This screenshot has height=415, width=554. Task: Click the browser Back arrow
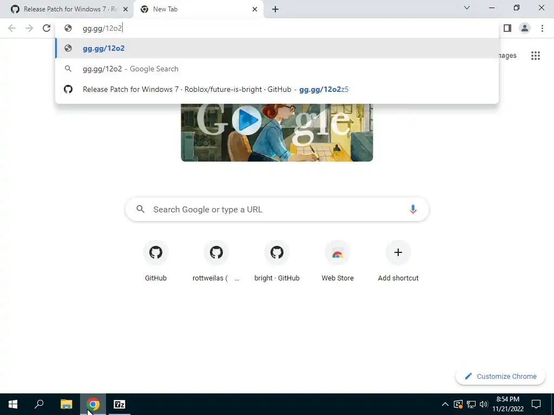point(12,28)
